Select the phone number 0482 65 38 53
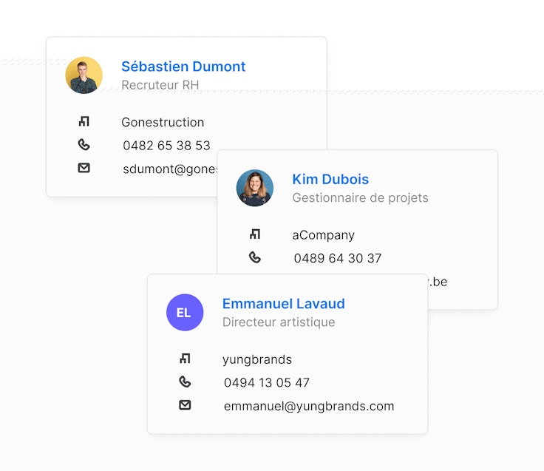The height and width of the screenshot is (471, 544). (166, 146)
